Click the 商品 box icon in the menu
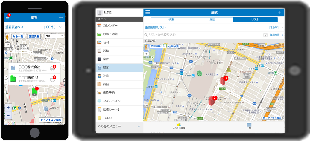This screenshot has width=310, height=141. (x=99, y=84)
